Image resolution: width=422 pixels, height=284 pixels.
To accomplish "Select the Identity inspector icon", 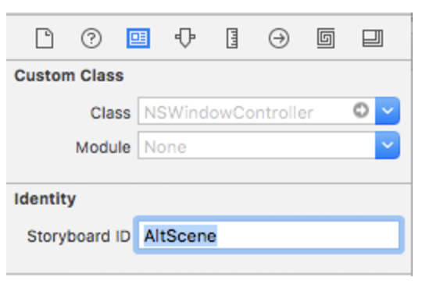I will [138, 38].
